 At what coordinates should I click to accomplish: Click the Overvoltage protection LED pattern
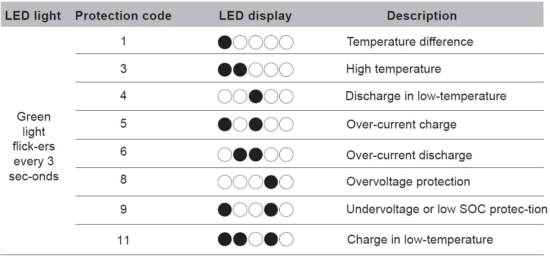point(255,182)
